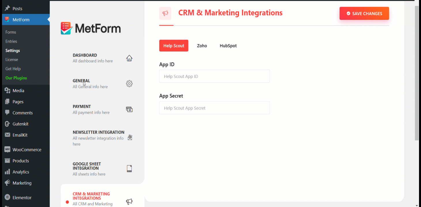This screenshot has width=421, height=207.
Task: Click the General gear icon
Action: [x=129, y=84]
